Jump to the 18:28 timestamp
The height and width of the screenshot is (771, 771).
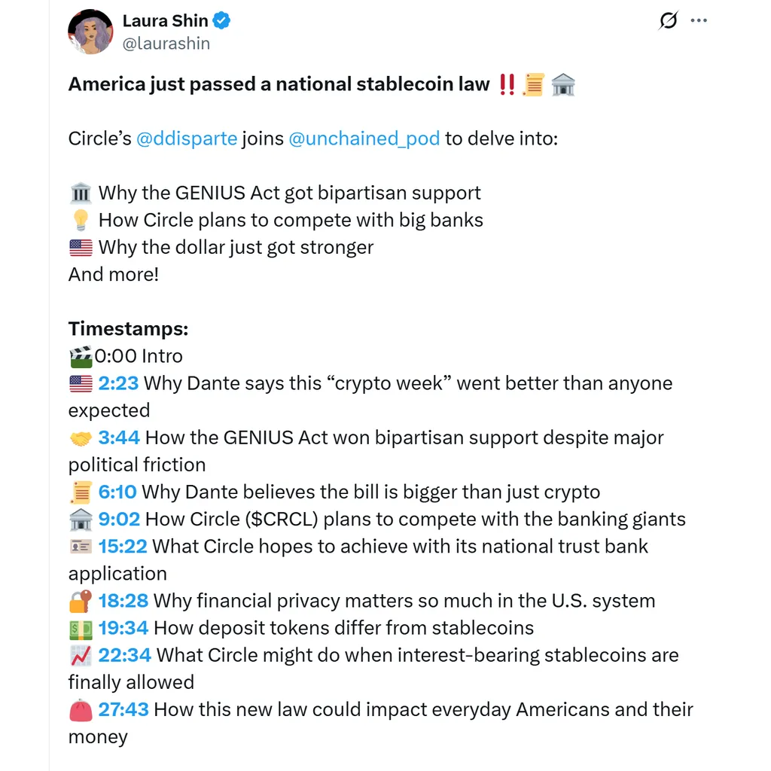123,601
